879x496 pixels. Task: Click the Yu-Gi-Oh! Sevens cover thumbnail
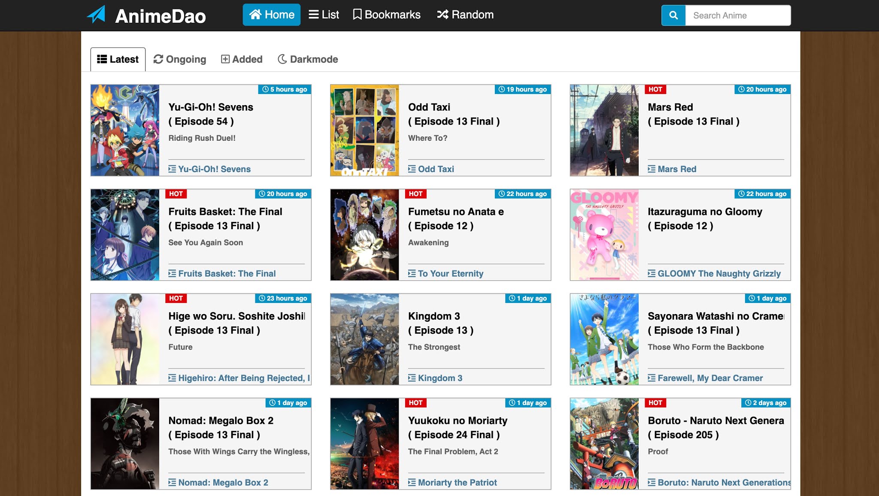click(125, 130)
